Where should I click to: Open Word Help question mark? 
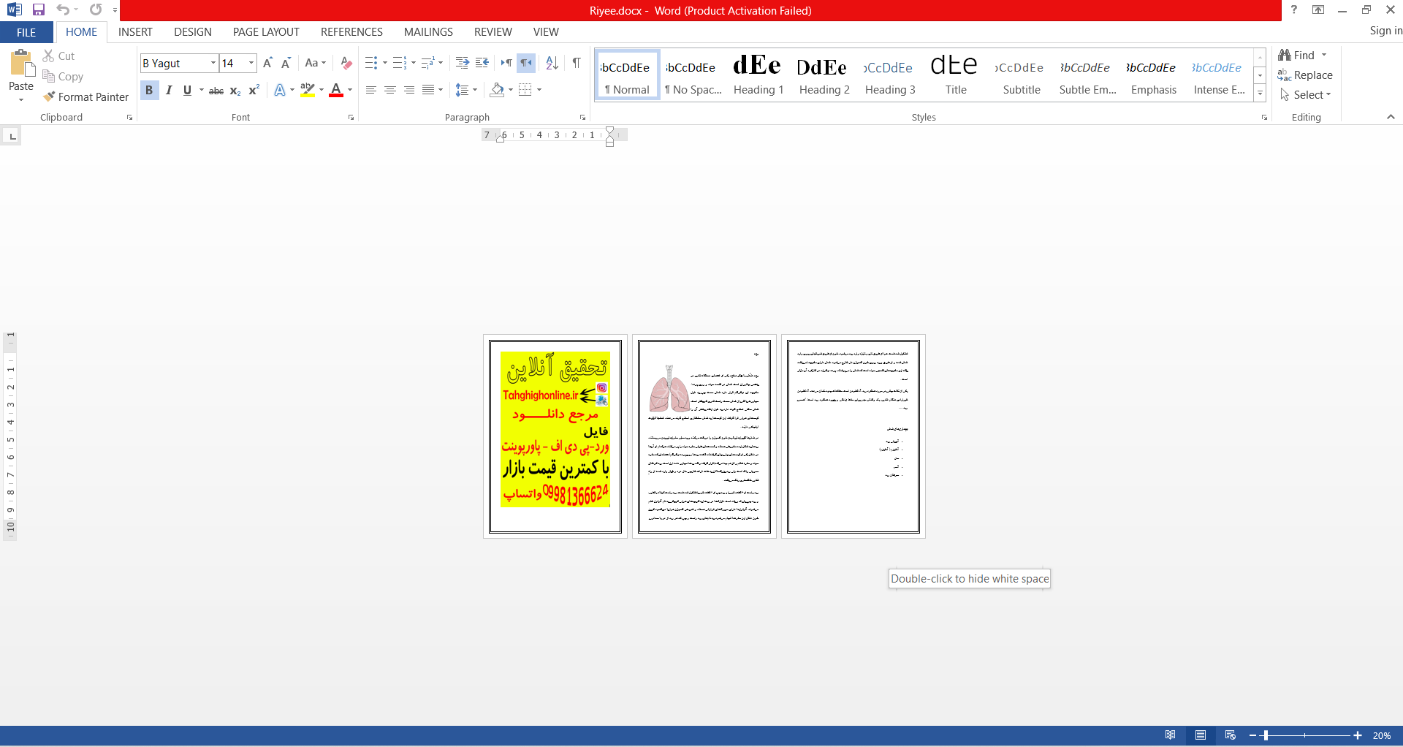1293,10
